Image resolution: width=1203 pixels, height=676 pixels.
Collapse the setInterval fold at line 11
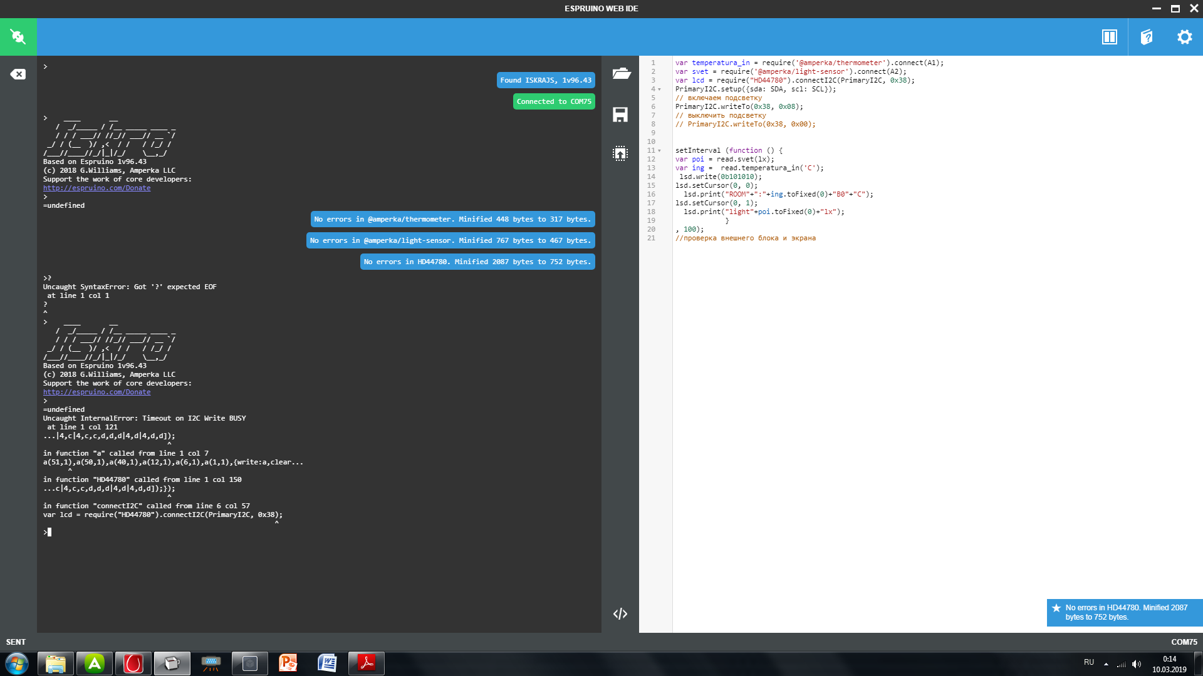pyautogui.click(x=659, y=151)
